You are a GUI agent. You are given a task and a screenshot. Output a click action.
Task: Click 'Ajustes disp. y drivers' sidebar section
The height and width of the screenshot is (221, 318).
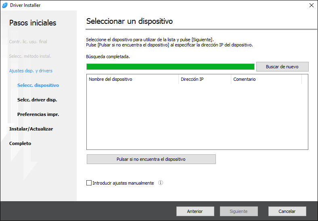pos(31,71)
